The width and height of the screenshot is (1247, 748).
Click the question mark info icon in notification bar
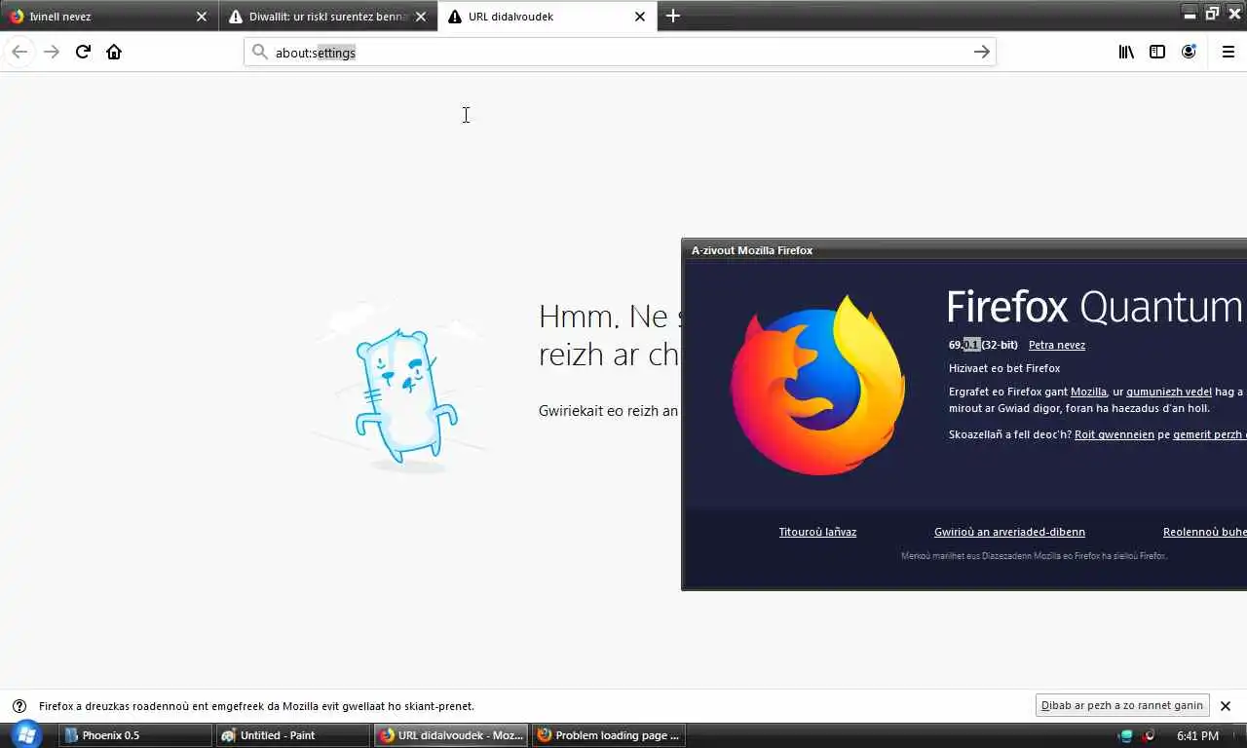pyautogui.click(x=19, y=706)
